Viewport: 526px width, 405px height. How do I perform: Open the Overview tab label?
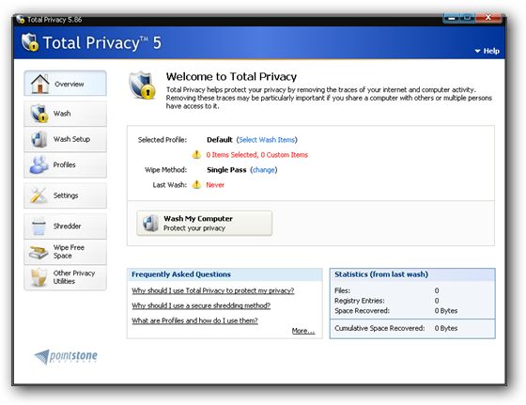pyautogui.click(x=70, y=84)
